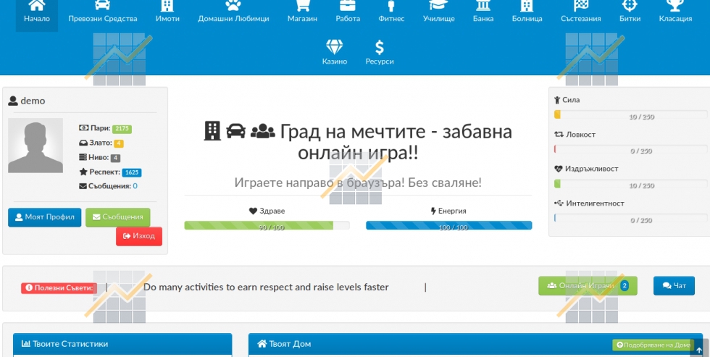Open the green Съобщения button

tap(118, 217)
